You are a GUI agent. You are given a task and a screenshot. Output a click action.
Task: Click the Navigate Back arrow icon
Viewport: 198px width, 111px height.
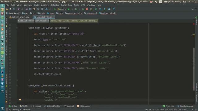(x=46, y=9)
